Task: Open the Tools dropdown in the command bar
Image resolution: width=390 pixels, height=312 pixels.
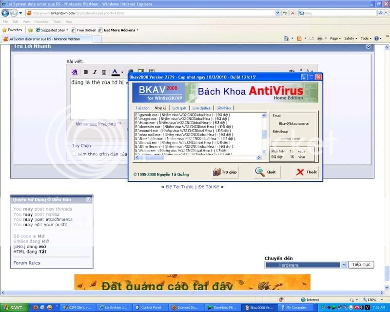Action: (366, 39)
